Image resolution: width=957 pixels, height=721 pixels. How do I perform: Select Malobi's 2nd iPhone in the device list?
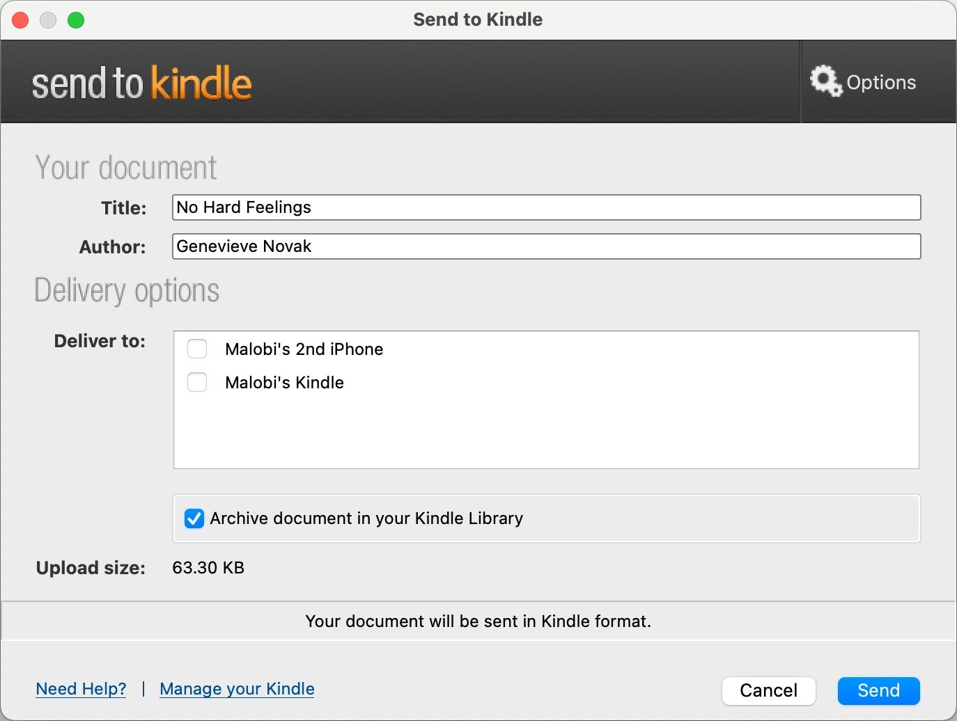(x=304, y=349)
